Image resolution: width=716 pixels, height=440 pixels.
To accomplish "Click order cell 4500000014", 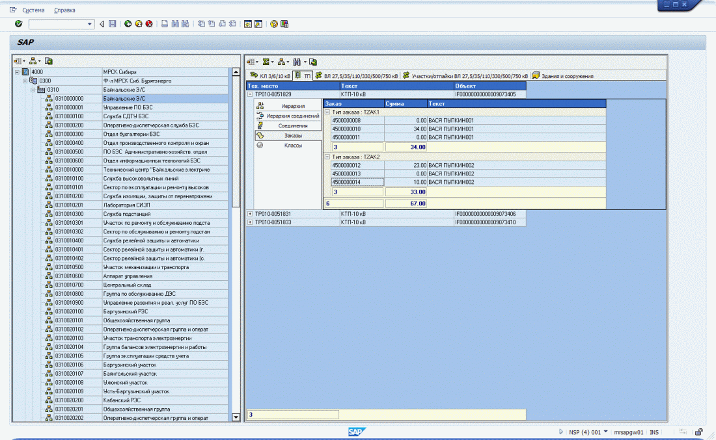I will [357, 182].
